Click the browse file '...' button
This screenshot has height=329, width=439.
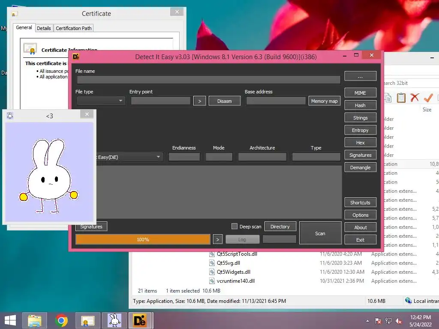360,76
